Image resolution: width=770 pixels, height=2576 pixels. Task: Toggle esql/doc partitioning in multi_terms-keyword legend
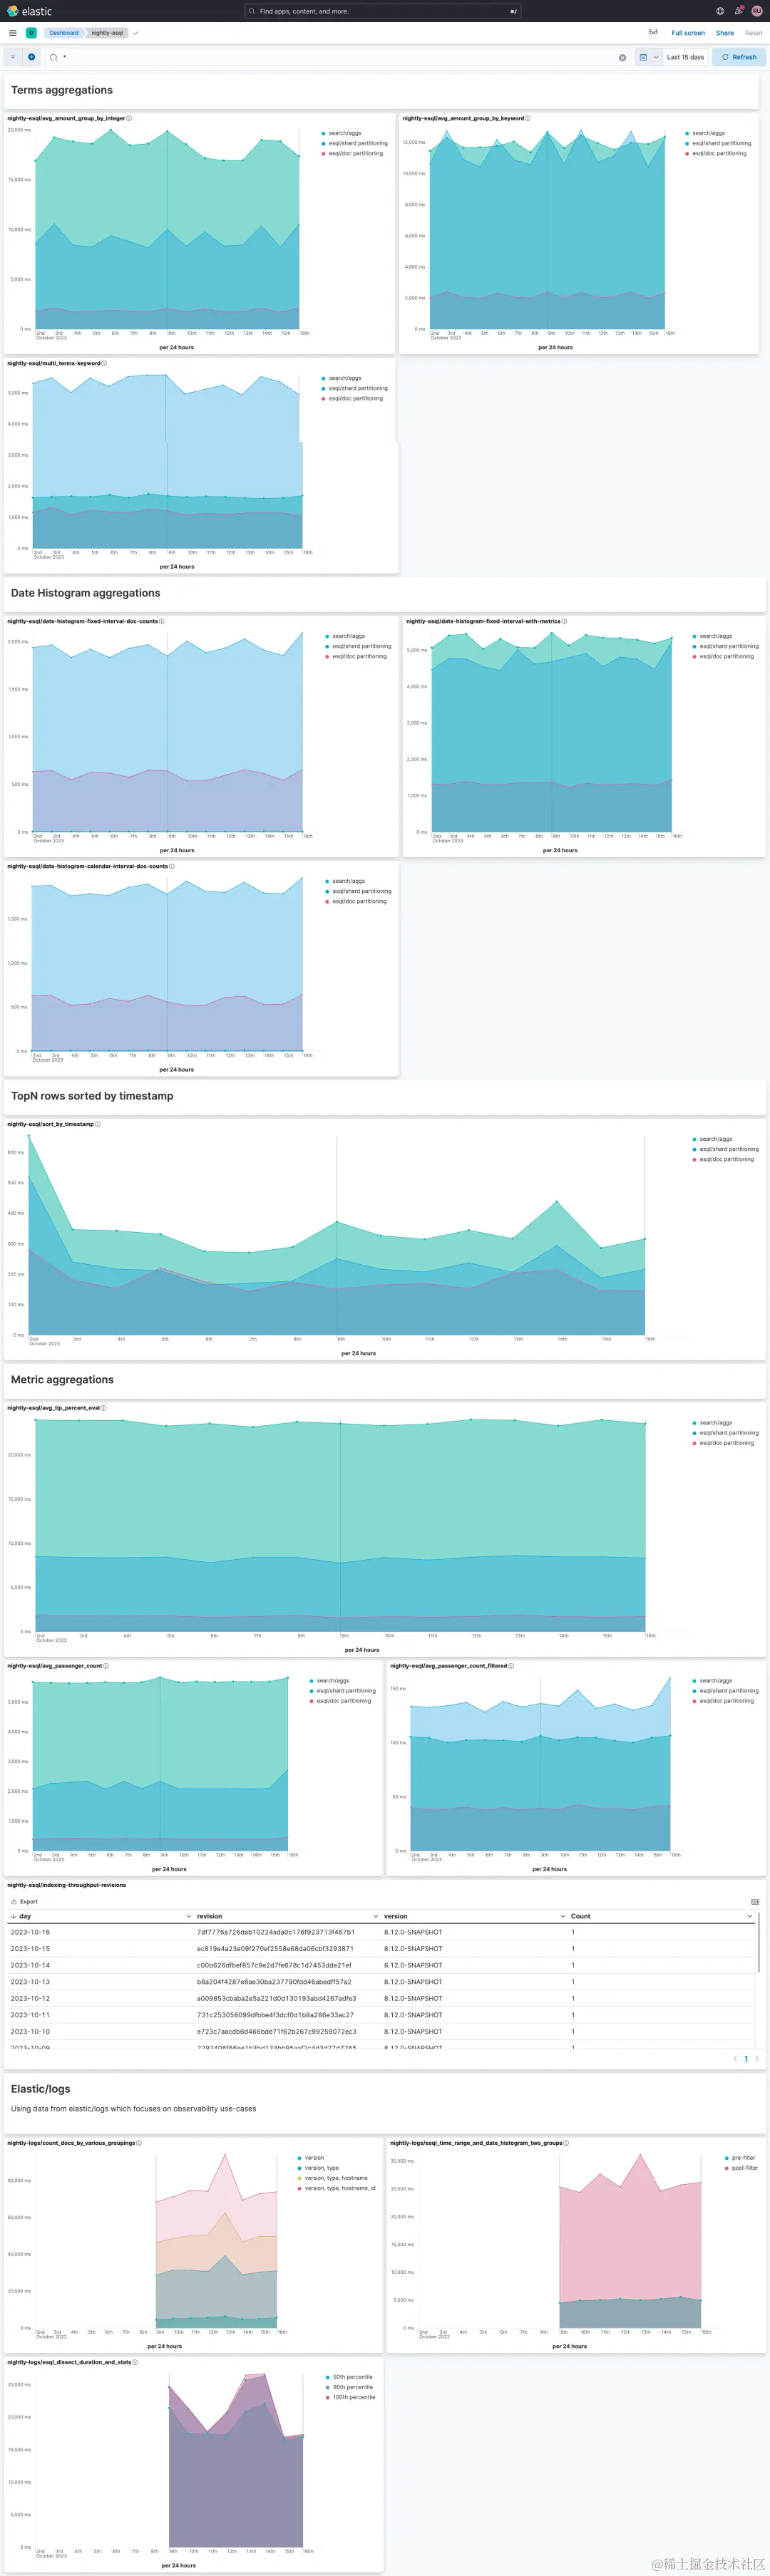tap(356, 398)
